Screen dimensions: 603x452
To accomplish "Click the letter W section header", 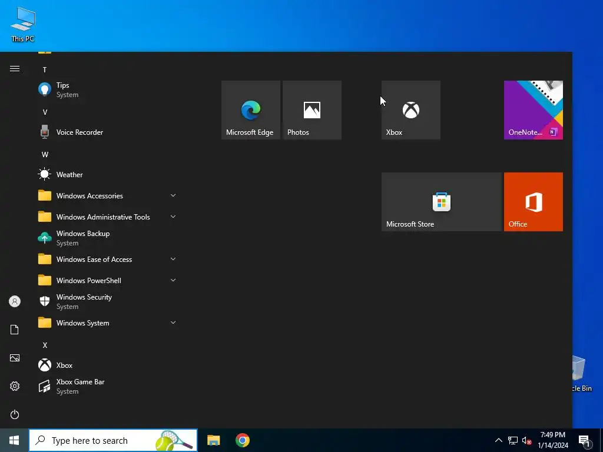I will 45,155.
